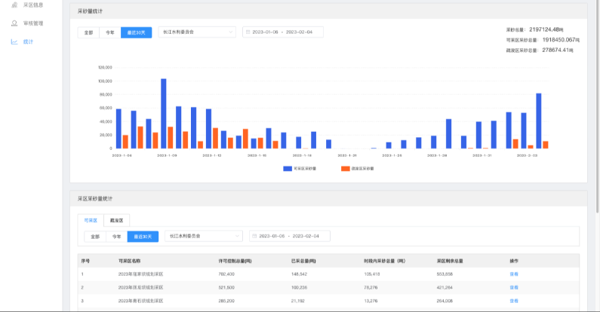Open 长江水利委员会 dropdown in 采砂量统计 panel
The image size is (600, 312).
point(197,32)
